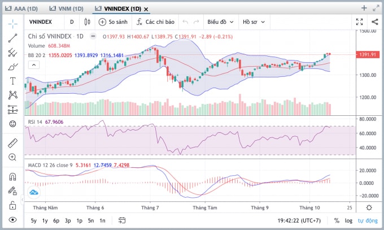Image resolution: width=384 pixels, height=230 pixels.
Task: Select the 1y time range
Action: [x=45, y=221]
